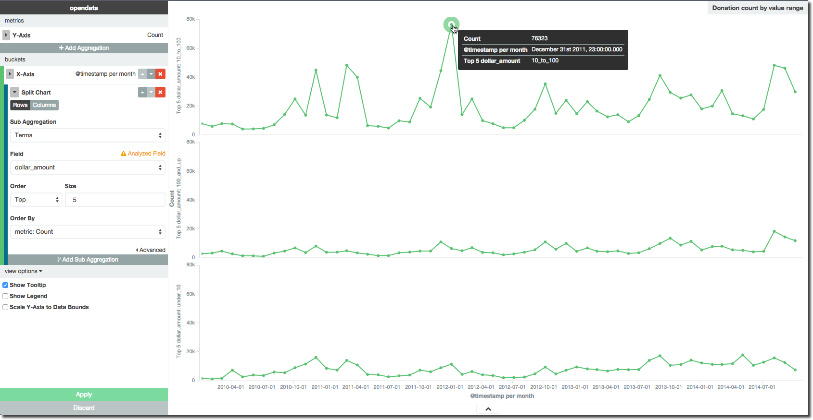813x420 pixels.
Task: Disable the Show Tooltip checkbox
Action: pos(5,285)
